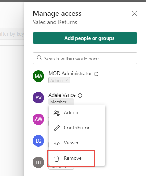The width and height of the screenshot is (146, 176).
Task: Click Add people or groups button
Action: [85, 38]
